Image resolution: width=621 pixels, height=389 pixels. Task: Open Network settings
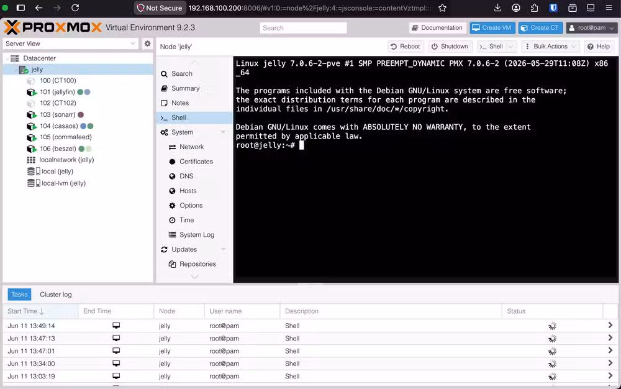pyautogui.click(x=192, y=147)
